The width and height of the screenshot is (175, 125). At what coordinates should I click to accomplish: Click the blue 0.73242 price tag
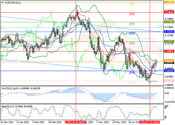click(x=169, y=32)
